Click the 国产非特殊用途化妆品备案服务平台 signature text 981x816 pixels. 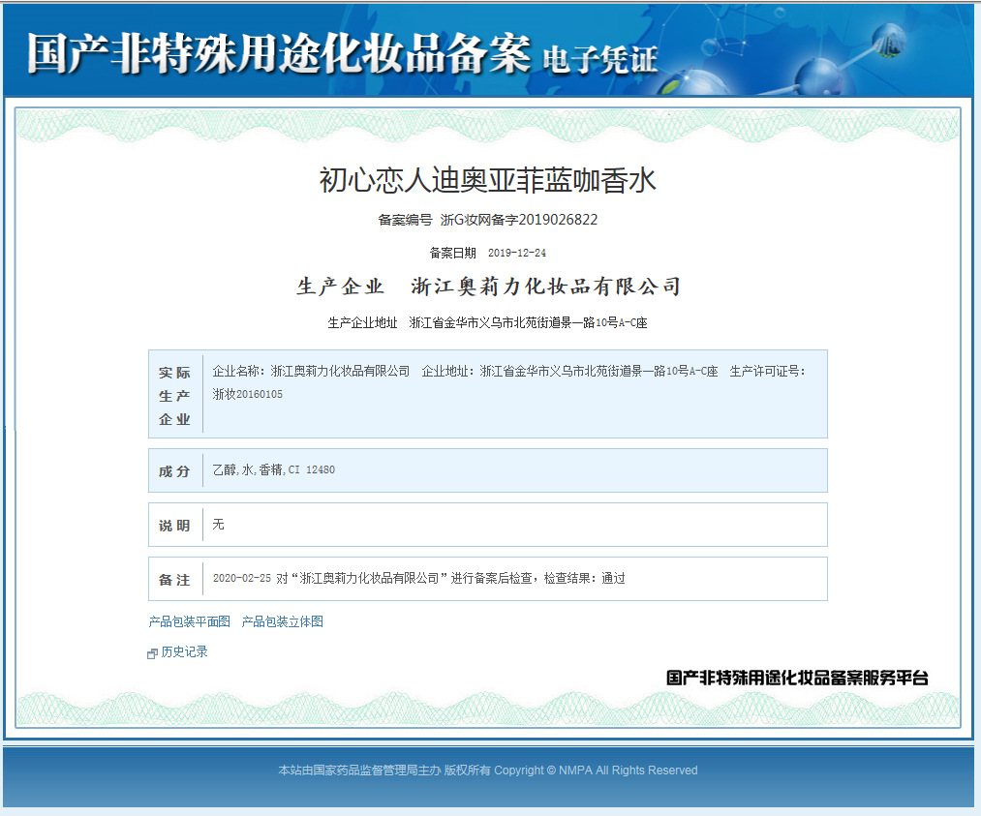click(797, 678)
